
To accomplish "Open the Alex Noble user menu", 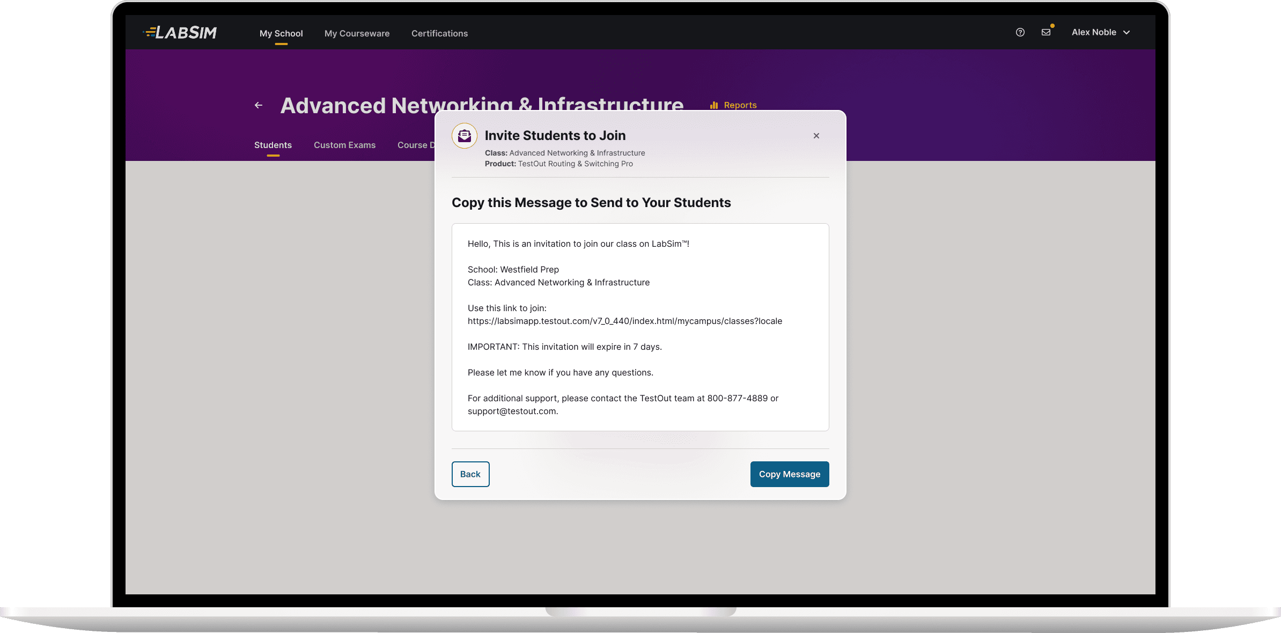I will 1094,32.
